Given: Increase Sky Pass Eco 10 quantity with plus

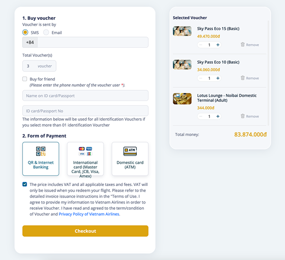Looking at the screenshot, I should [218, 78].
